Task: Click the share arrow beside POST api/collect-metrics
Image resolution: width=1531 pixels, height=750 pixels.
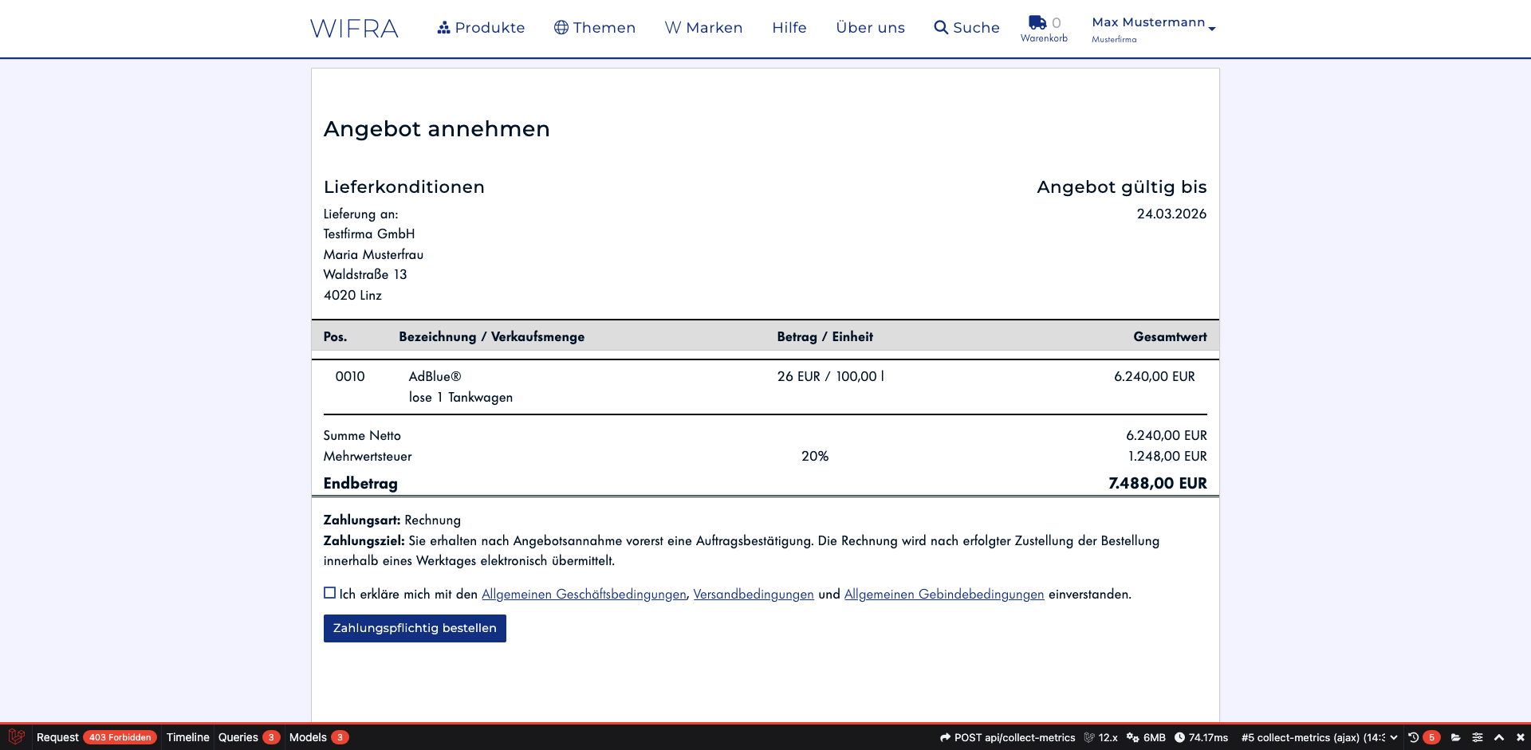Action: click(946, 737)
